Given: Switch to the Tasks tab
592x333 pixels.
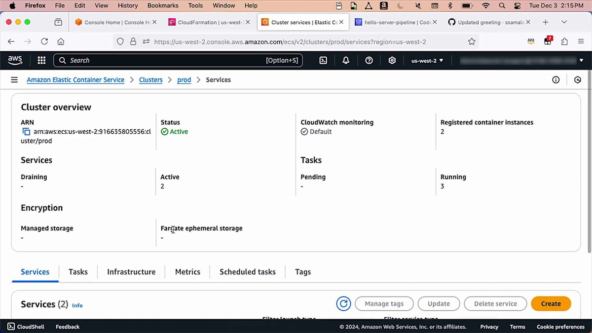Looking at the screenshot, I should tap(78, 272).
